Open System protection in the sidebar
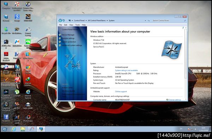The image size is (212, 139). pos(69,42)
